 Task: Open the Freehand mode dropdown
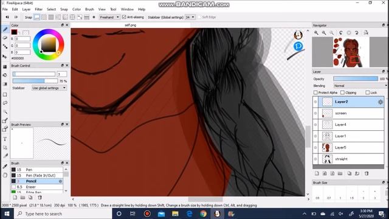coord(109,17)
